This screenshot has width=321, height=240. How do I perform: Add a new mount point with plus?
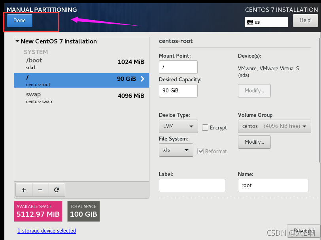24,190
